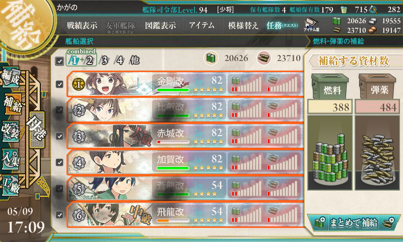Click 加賀改 fuel gauge bars

click(247, 162)
